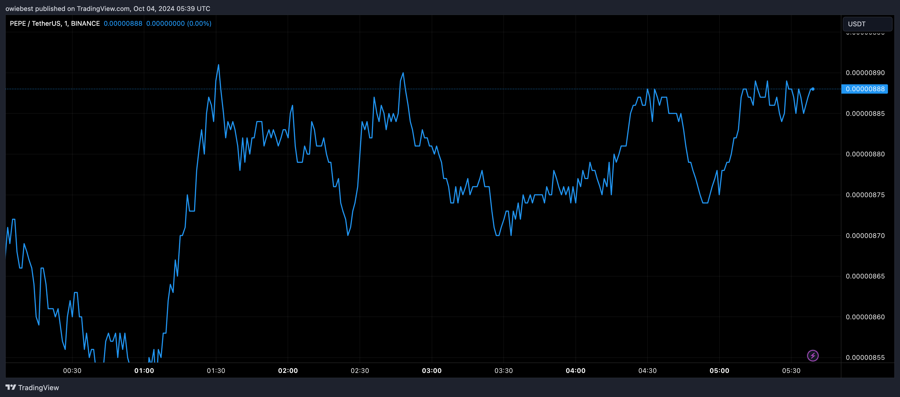Select the 00:30 time axis label

pyautogui.click(x=72, y=370)
